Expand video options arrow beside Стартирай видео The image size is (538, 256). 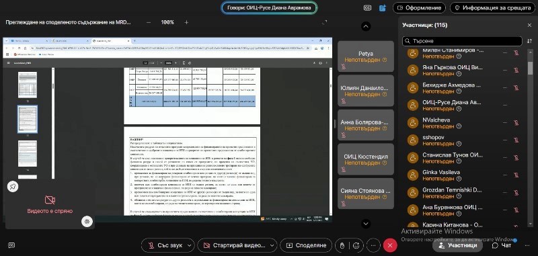(x=272, y=245)
